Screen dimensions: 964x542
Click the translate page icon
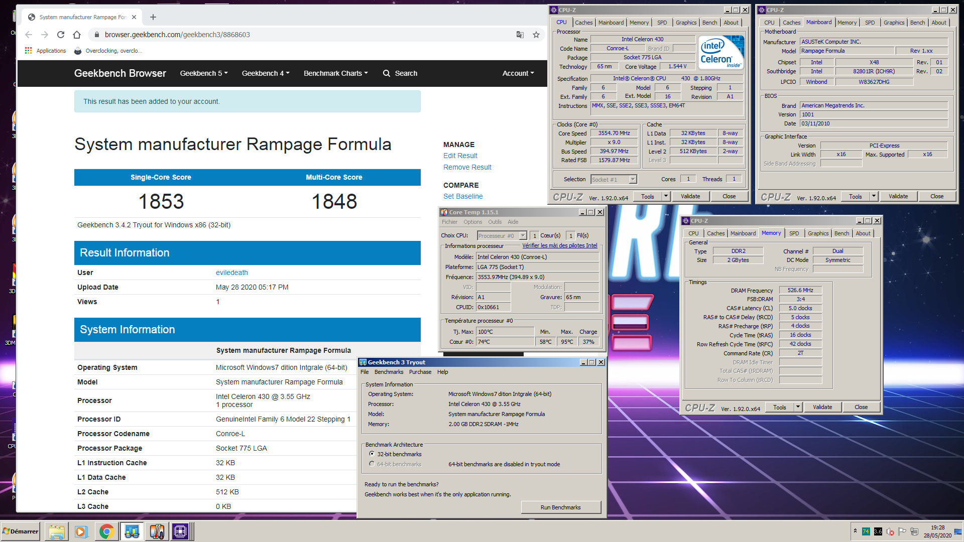tap(520, 35)
